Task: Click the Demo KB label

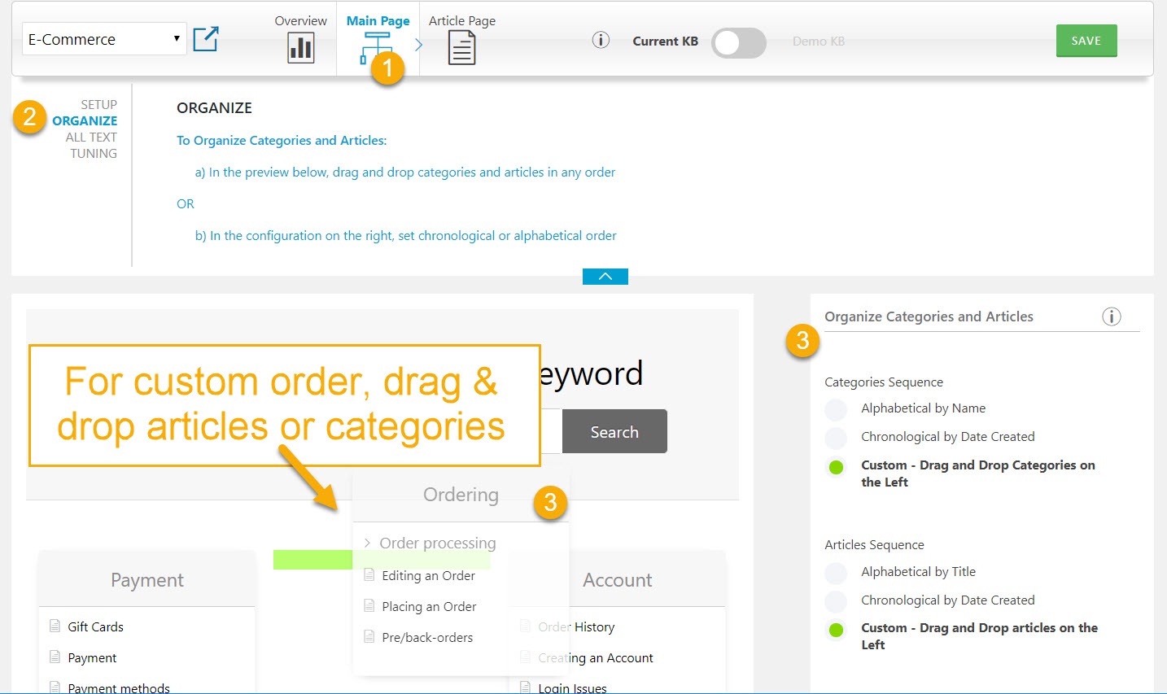Action: click(x=819, y=41)
